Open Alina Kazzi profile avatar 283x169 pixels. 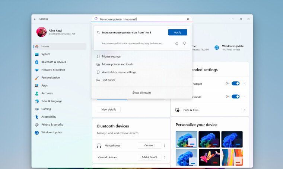tap(41, 32)
